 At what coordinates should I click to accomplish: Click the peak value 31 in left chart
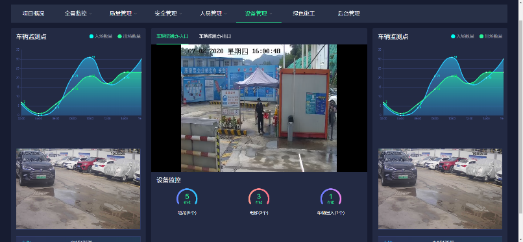click(93, 57)
